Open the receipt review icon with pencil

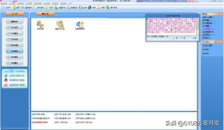coord(79,24)
